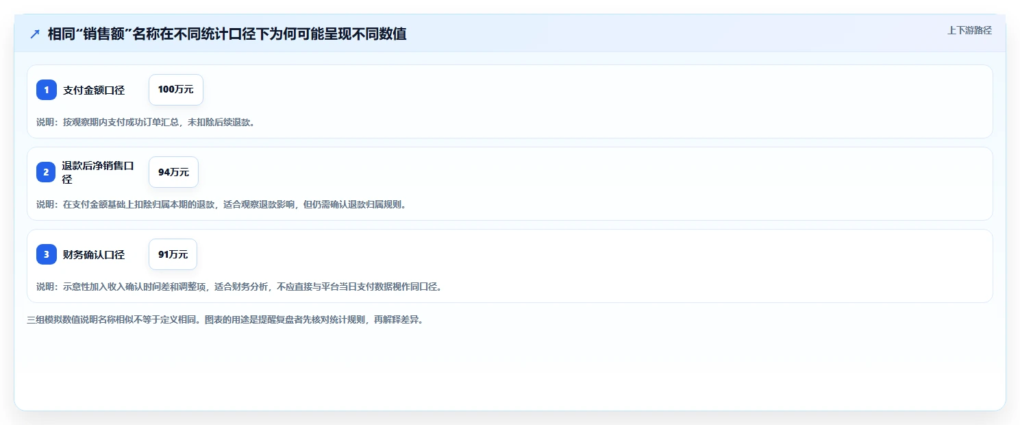Viewport: 1020px width, 425px height.
Task: Select the number 2 badge for 退款后净销售口径
Action: [47, 172]
